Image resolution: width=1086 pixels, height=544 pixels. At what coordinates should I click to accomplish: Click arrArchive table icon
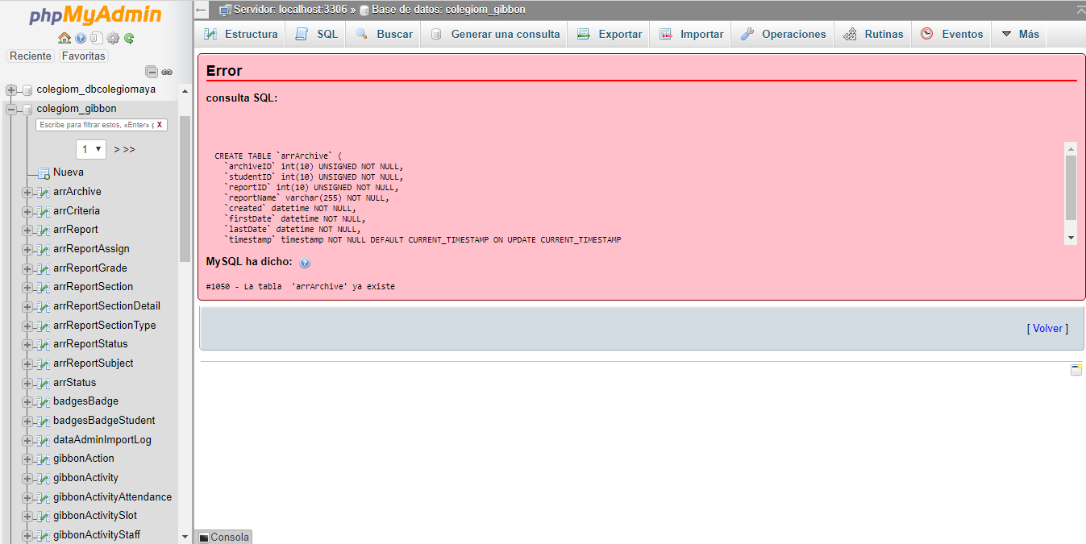[44, 192]
